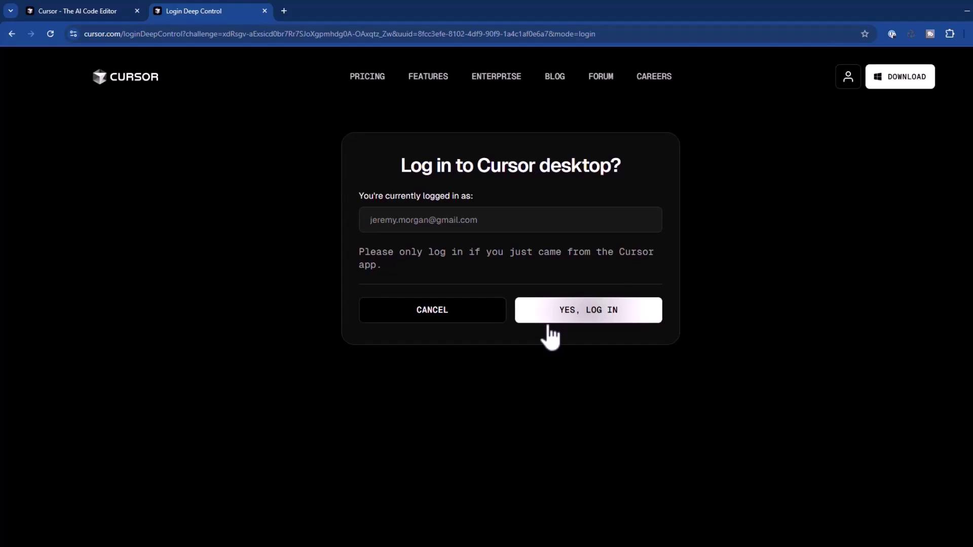Screen dimensions: 973x547
Task: Open a new browser tab
Action: pyautogui.click(x=284, y=11)
